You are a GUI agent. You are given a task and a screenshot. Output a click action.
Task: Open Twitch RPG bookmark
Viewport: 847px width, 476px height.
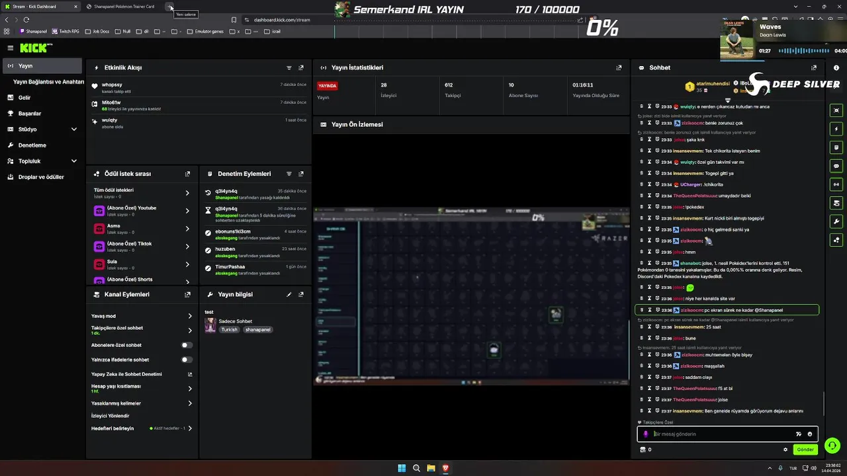(66, 31)
